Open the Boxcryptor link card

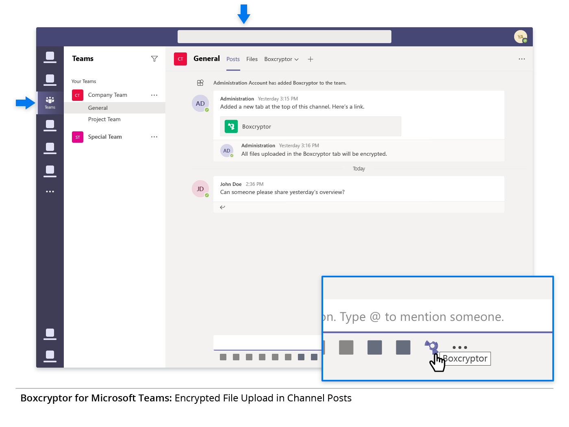click(x=311, y=126)
